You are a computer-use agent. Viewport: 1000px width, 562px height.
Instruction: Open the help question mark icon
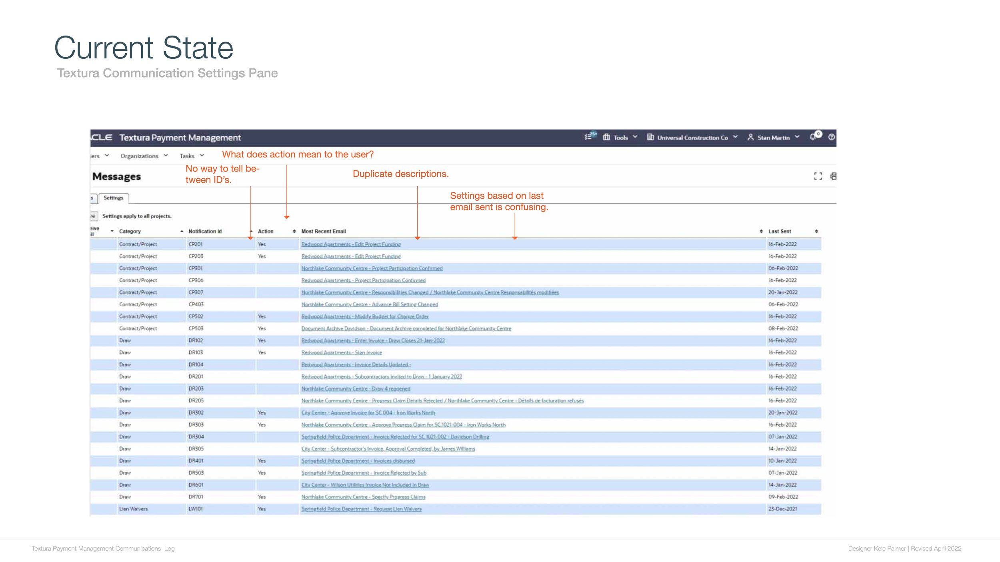(832, 137)
